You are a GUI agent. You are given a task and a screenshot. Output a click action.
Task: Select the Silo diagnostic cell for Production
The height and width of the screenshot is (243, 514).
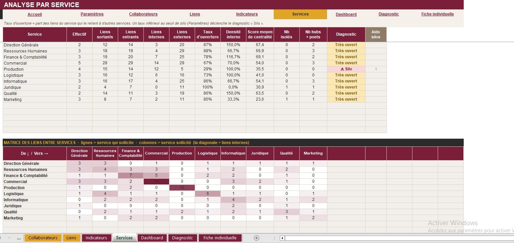(x=346, y=69)
